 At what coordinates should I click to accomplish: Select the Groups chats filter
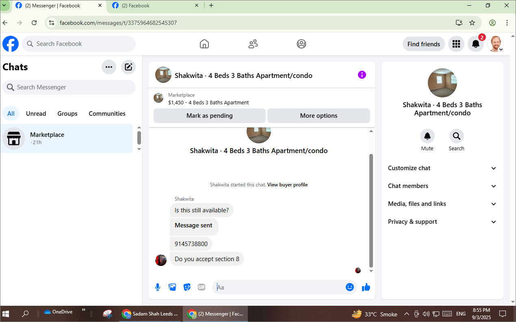pyautogui.click(x=67, y=114)
